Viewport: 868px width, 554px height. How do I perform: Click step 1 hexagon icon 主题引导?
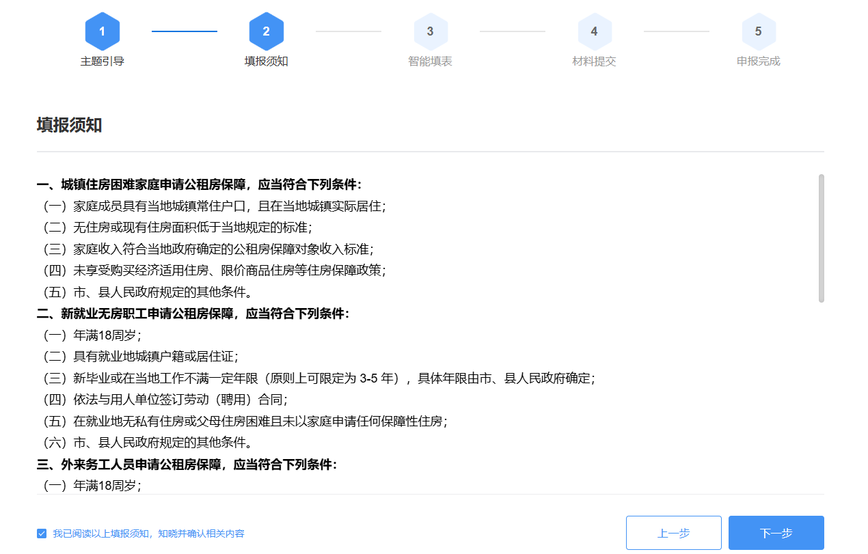coord(103,31)
